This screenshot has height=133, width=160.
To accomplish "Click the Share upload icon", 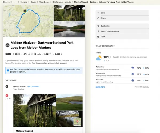I will [98, 18].
